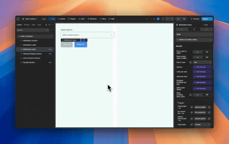Click the New button in the right panel header
Screen dimensions: 229x144
[205, 25]
